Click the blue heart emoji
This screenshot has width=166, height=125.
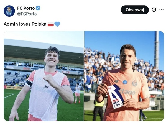tap(57, 24)
